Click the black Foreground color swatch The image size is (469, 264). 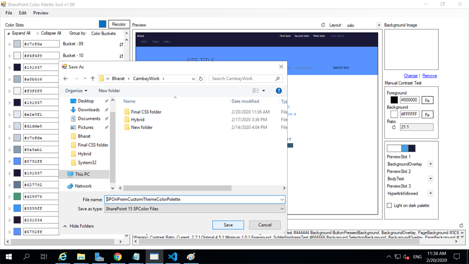tap(394, 100)
